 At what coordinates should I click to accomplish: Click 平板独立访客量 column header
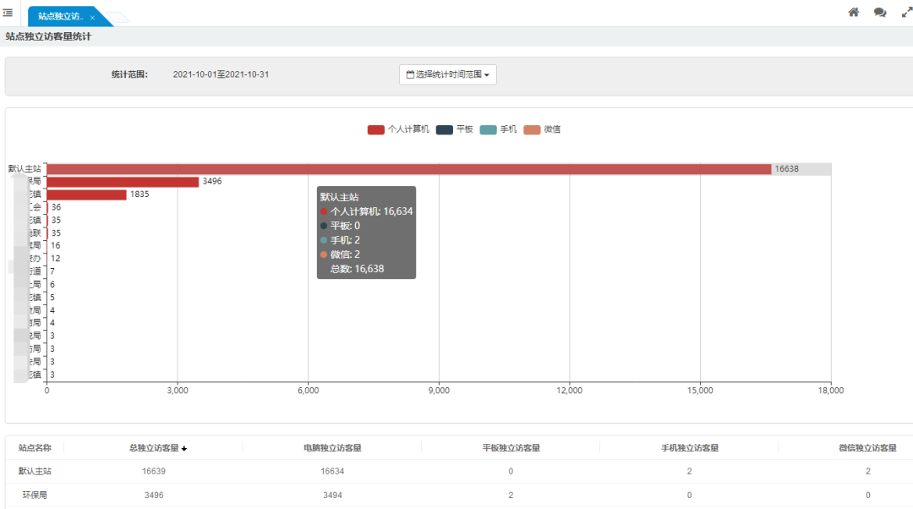511,447
